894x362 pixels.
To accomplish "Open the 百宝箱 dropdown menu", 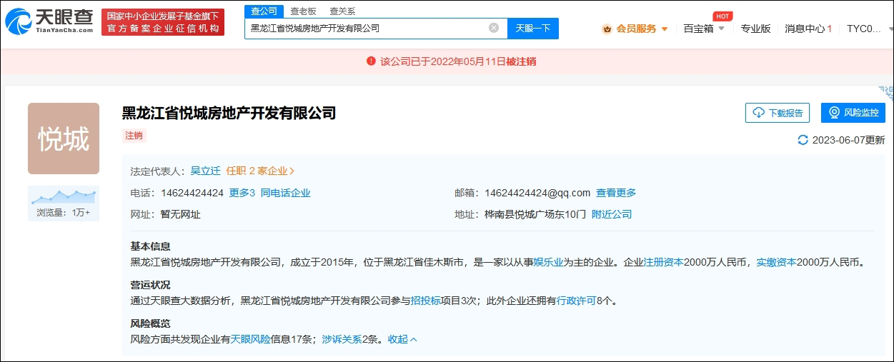I will click(704, 29).
